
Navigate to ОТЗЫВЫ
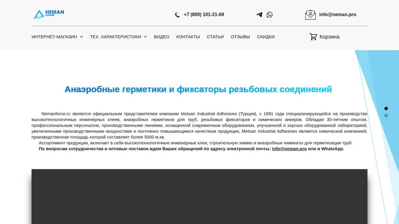[x=240, y=37]
